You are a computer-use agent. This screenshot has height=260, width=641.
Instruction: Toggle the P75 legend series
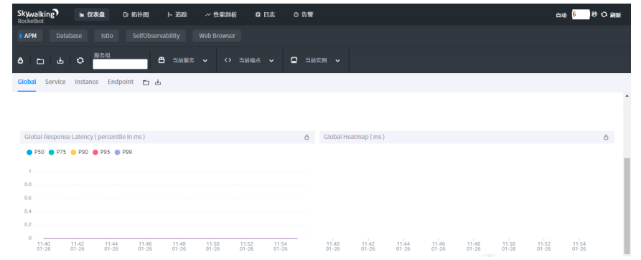pos(57,153)
